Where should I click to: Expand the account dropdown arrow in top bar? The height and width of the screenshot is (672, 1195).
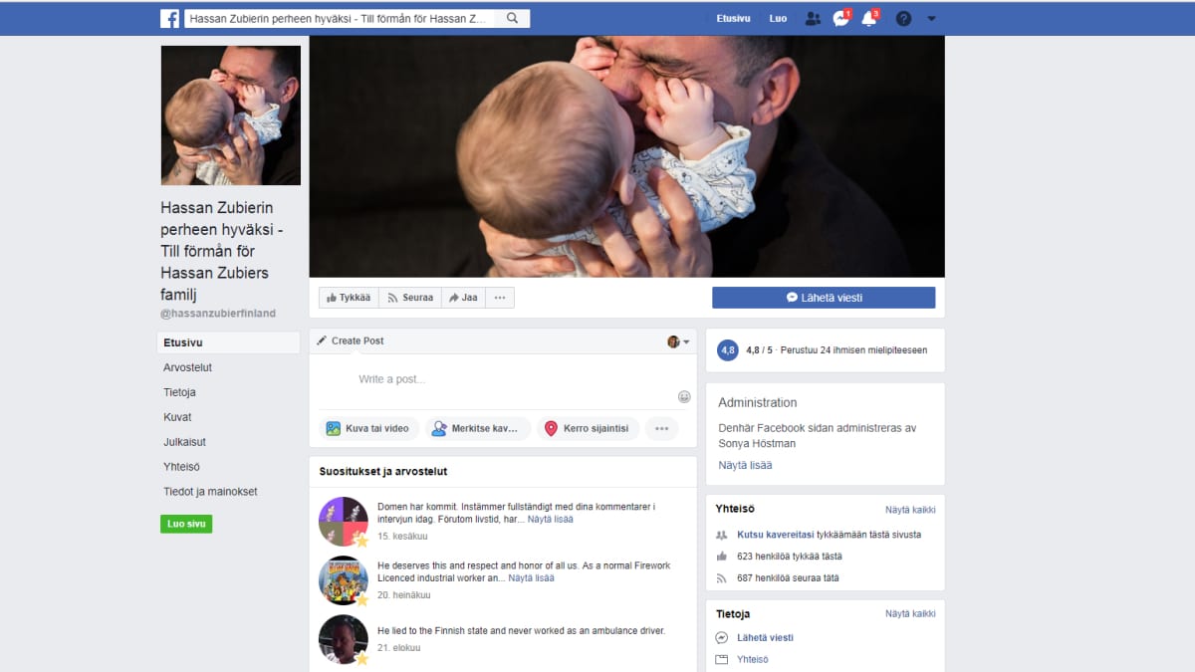[x=931, y=18]
